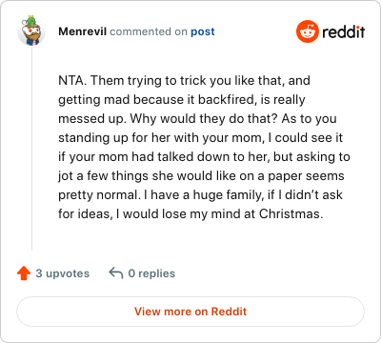
Task: Click the final line mentioning Christmas
Action: [x=190, y=214]
